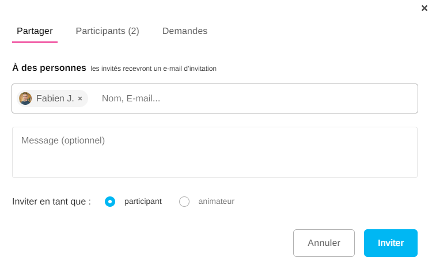Send the invitation with the Inviter button
Viewport: 432px width, 269px height.
pos(391,243)
